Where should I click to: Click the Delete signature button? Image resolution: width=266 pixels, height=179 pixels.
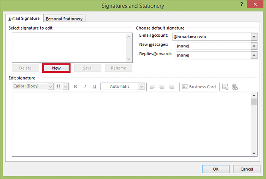(25, 68)
